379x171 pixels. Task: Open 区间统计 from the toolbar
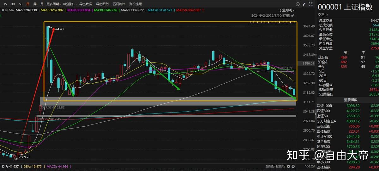click(x=119, y=4)
